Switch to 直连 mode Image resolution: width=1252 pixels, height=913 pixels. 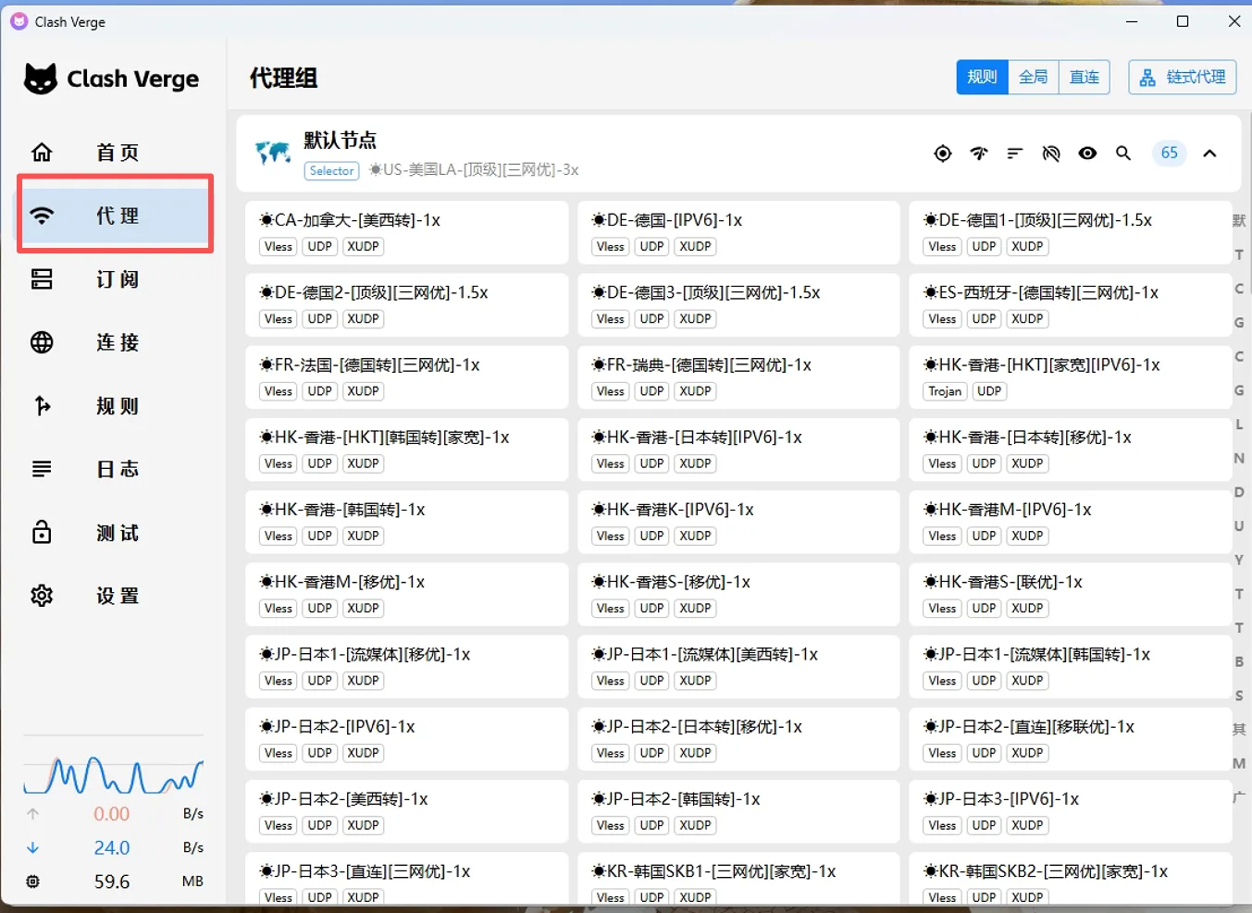tap(1084, 77)
